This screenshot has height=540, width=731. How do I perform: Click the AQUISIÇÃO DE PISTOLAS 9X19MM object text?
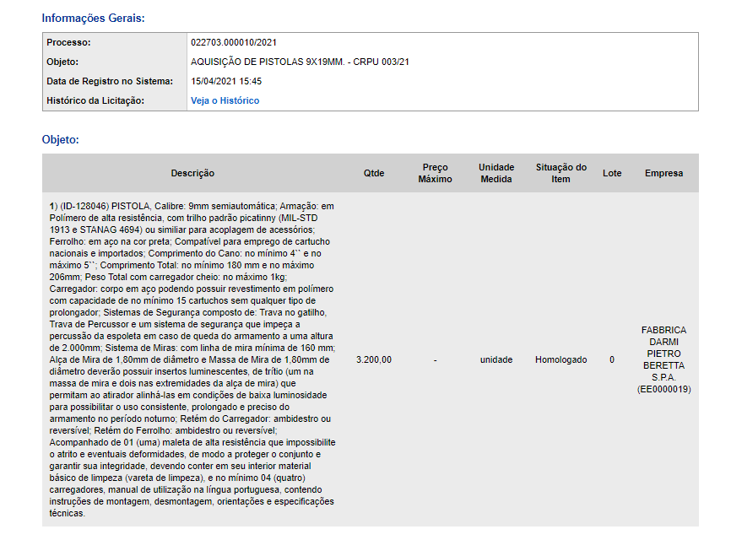click(x=300, y=62)
